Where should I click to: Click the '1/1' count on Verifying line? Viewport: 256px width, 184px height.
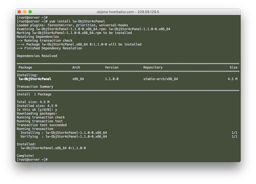(234, 137)
